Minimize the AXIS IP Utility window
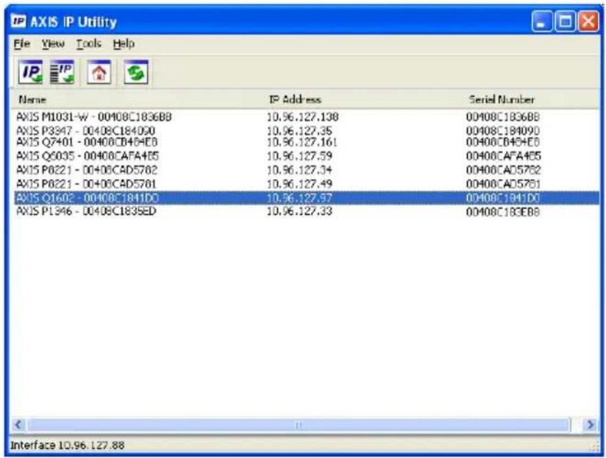 (x=542, y=21)
